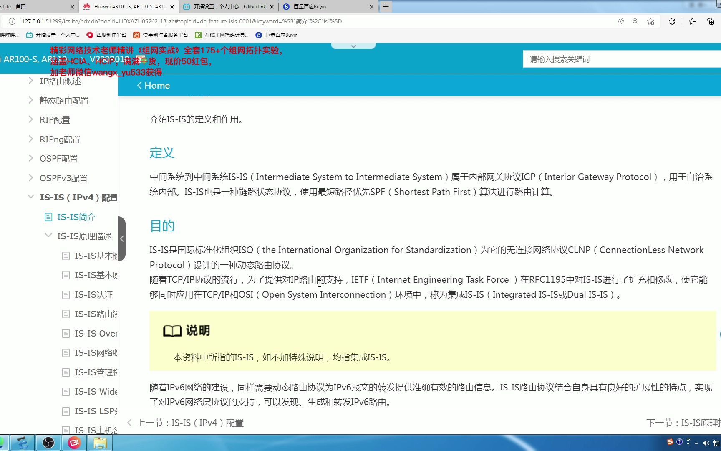Open the favorites list
Screen dimensions: 721x451
(692, 21)
